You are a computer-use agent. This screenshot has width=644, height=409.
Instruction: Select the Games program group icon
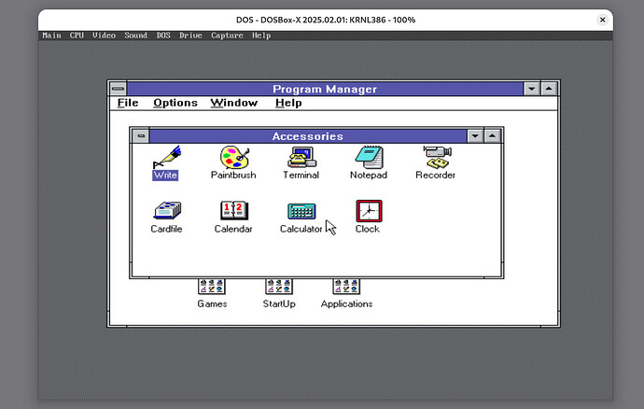click(x=212, y=287)
